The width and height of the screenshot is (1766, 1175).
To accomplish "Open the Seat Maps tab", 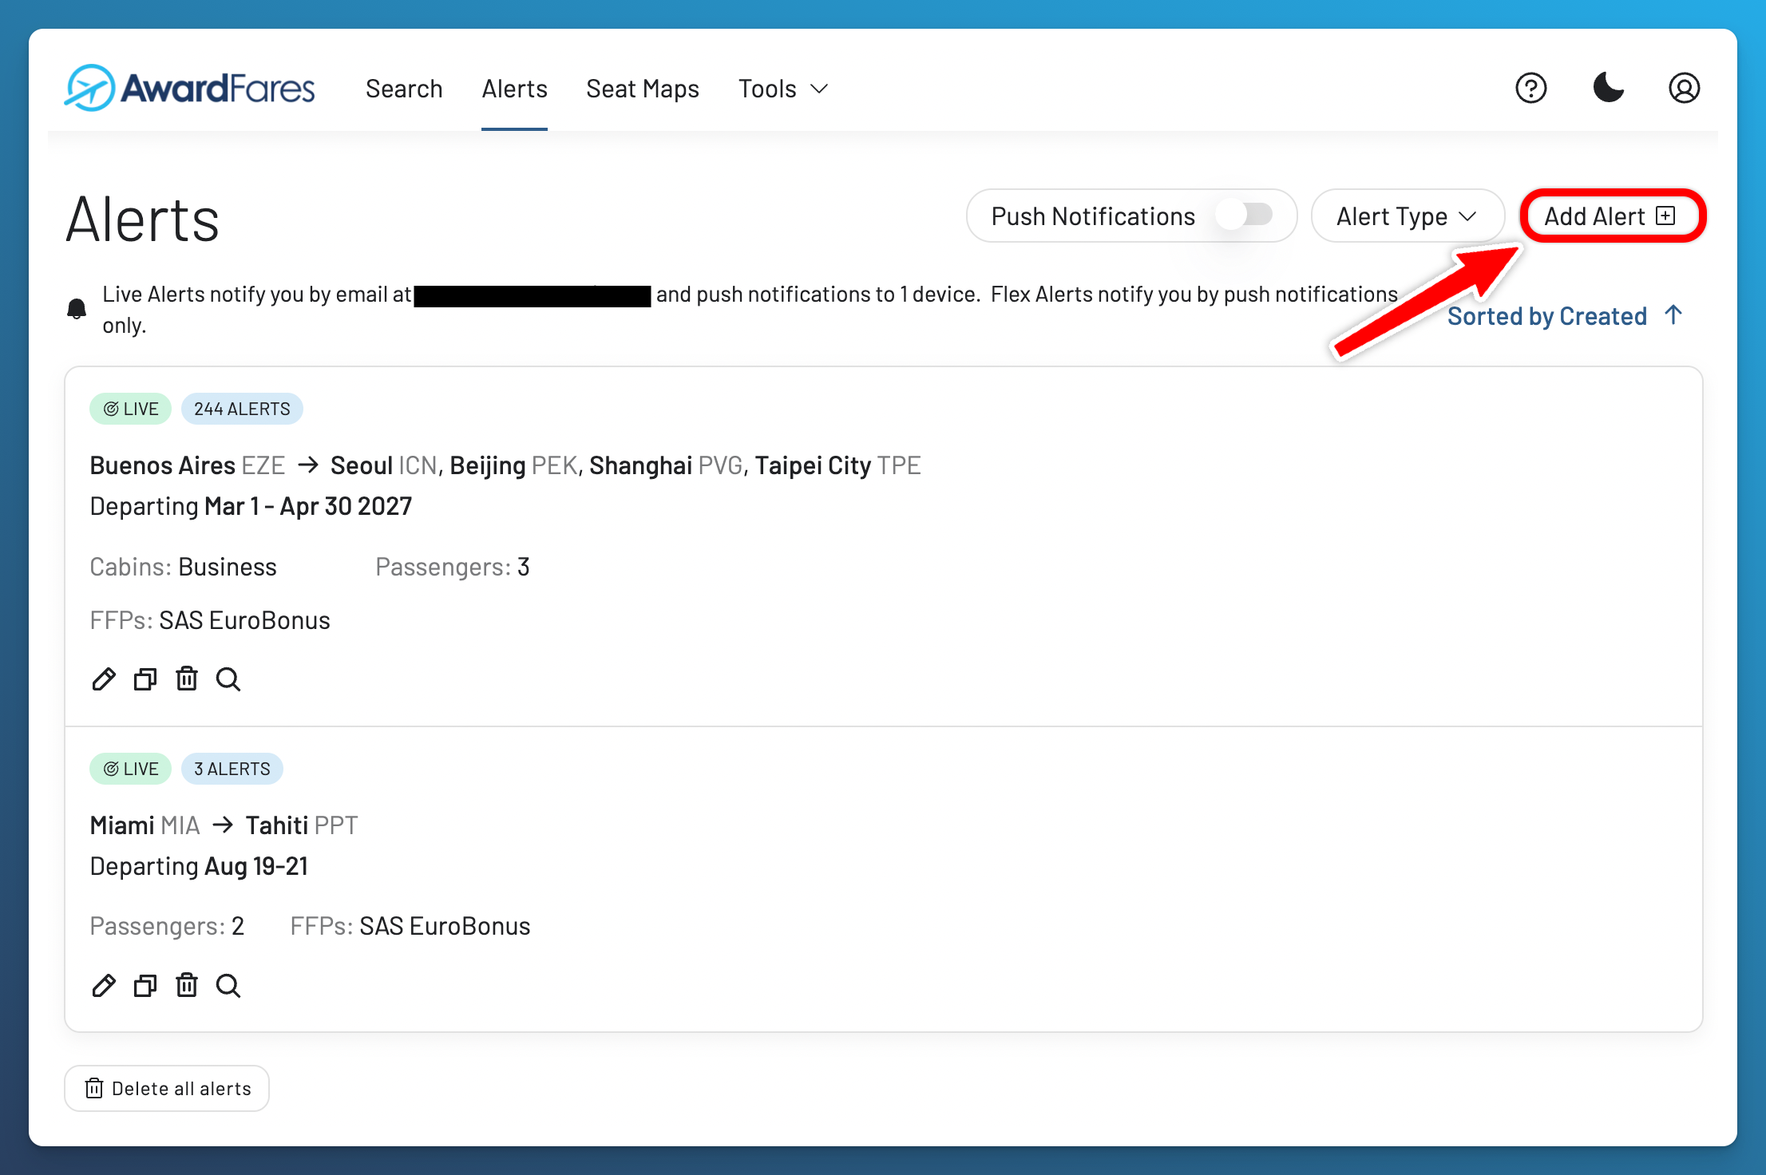I will tap(643, 89).
